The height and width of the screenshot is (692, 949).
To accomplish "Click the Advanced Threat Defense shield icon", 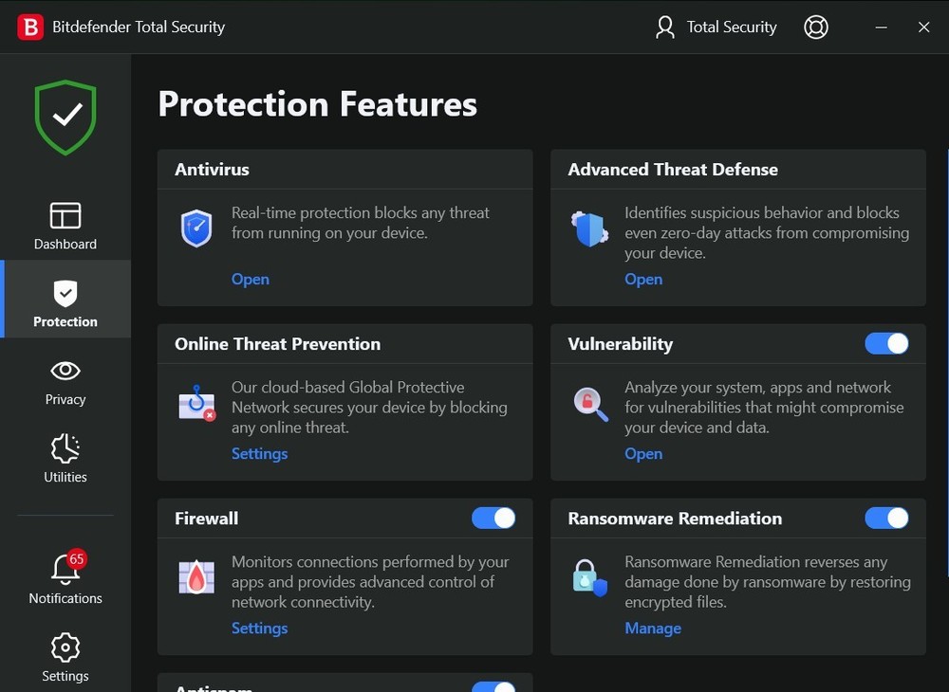I will point(589,228).
